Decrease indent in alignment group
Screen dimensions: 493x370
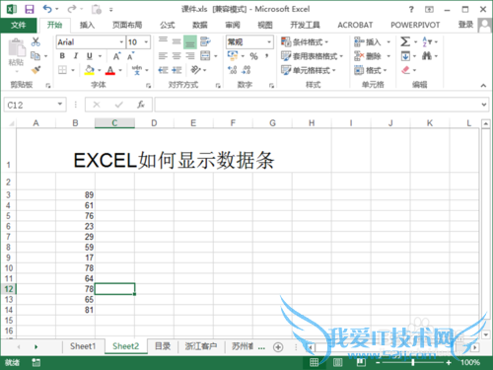pyautogui.click(x=163, y=70)
